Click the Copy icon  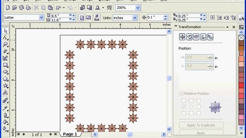point(43,8)
